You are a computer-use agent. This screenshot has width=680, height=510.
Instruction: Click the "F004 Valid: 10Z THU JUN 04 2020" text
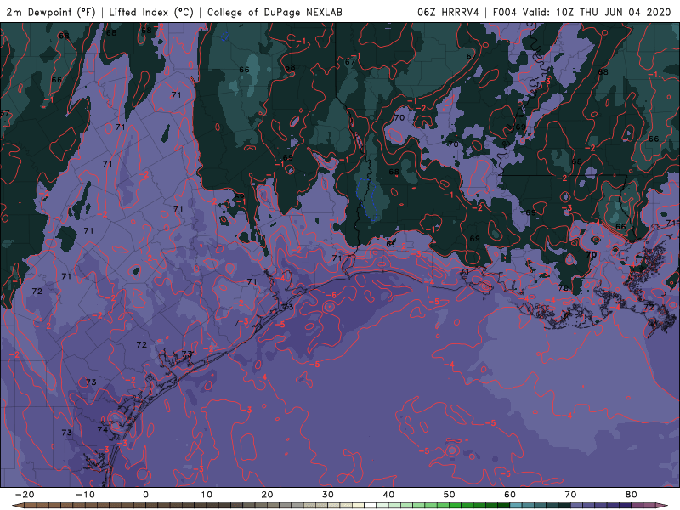(x=581, y=12)
